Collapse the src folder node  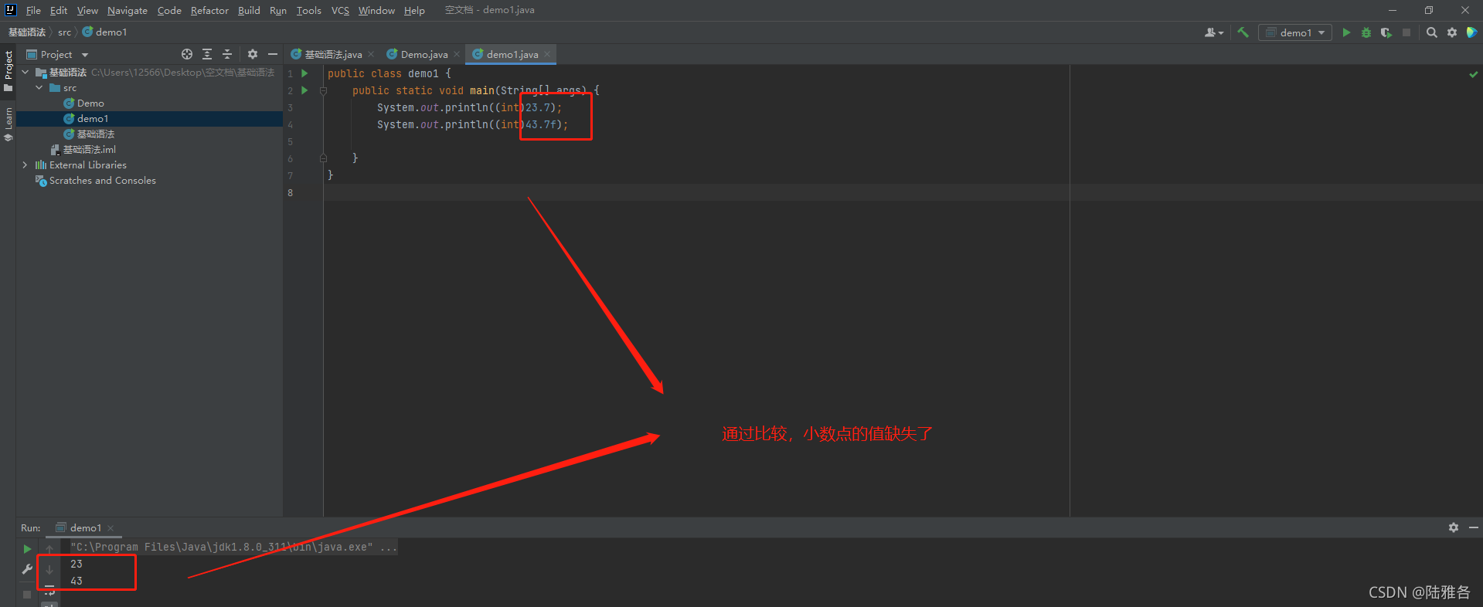pyautogui.click(x=39, y=87)
